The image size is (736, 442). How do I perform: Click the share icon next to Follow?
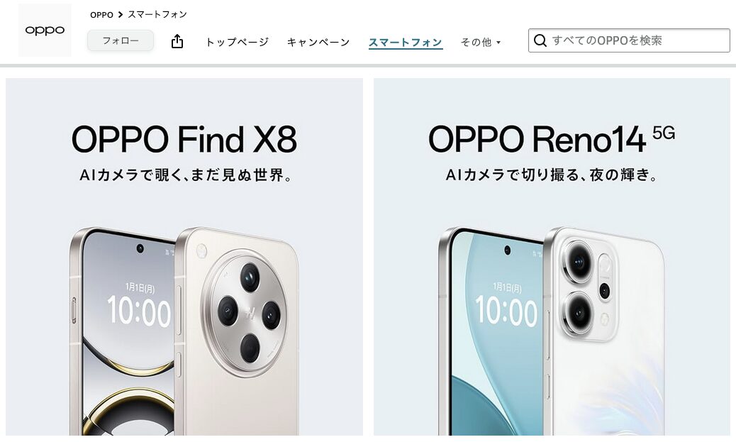tap(177, 41)
